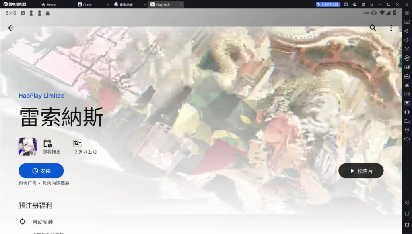Open emulator settings hexagon icon
This screenshot has height=234, width=412.
click(407, 13)
